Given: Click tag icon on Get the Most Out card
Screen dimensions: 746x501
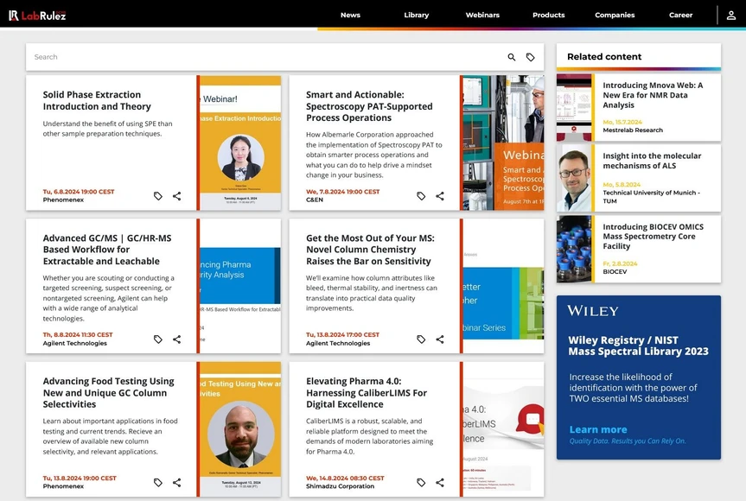Looking at the screenshot, I should [421, 339].
